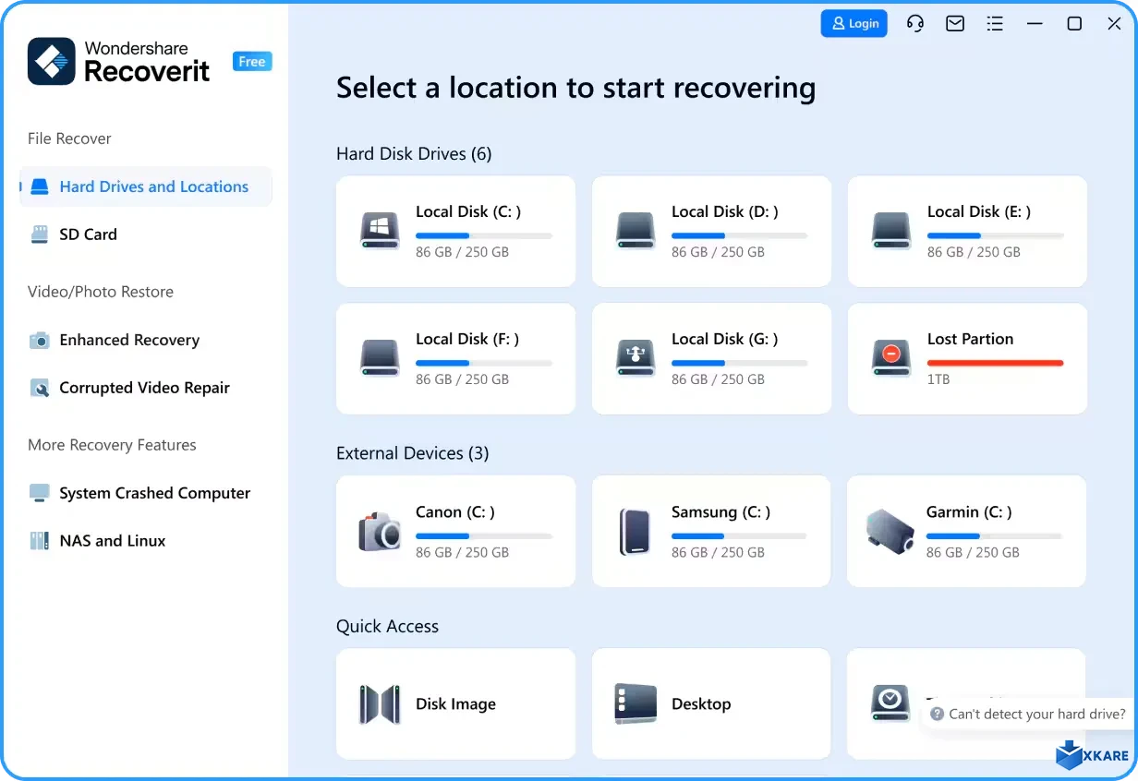The width and height of the screenshot is (1138, 781).
Task: Click Local Disk (D: ) usage bar
Action: pos(740,235)
